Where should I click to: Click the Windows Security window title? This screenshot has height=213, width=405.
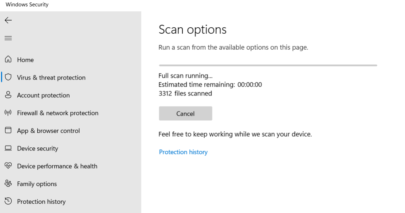[x=27, y=5]
